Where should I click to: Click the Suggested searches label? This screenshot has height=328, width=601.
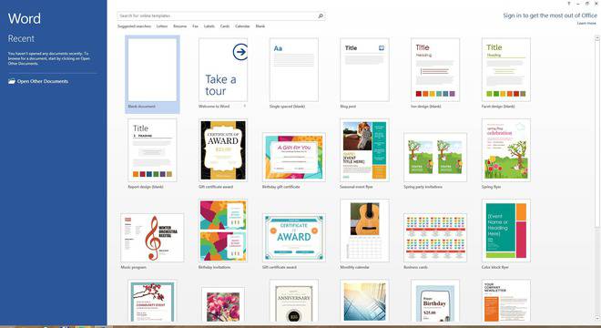(x=134, y=26)
